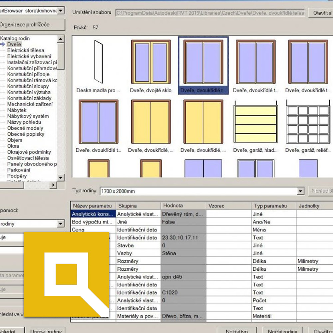Click the Vazby group cell
Viewport: 333px width, 333px height.
click(x=138, y=253)
